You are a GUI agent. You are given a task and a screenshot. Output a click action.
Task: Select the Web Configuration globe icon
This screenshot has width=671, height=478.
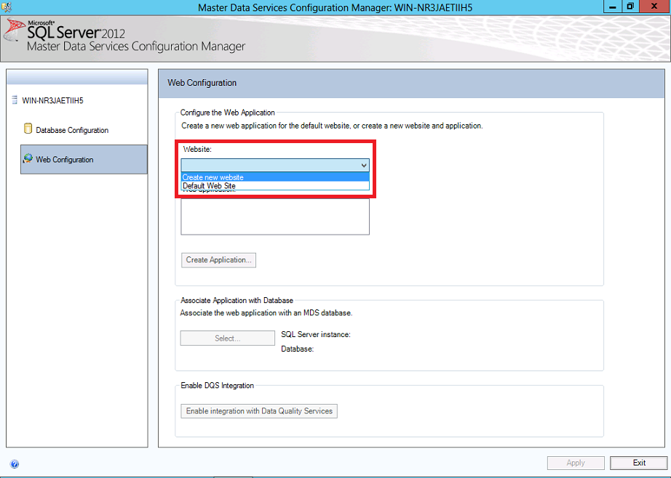tap(28, 158)
